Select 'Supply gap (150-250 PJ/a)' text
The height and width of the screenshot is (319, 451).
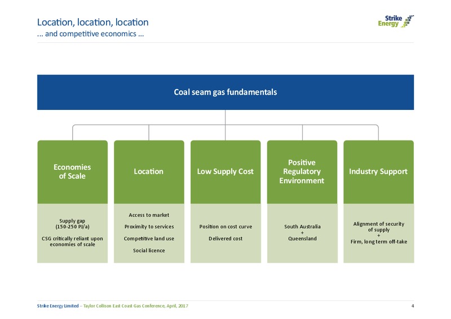[73, 224]
